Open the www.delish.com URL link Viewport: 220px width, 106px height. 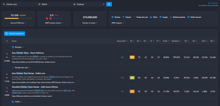click(x=43, y=82)
